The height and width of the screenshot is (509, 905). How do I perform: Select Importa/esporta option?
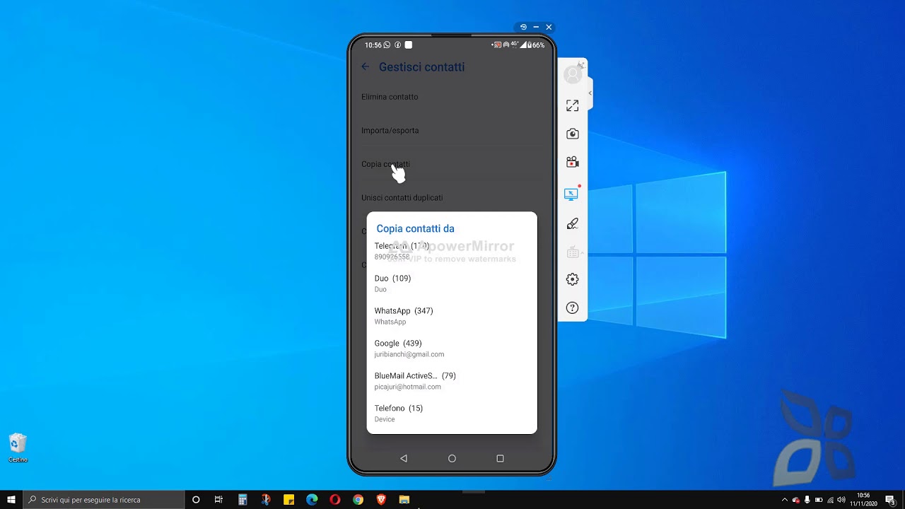point(452,131)
